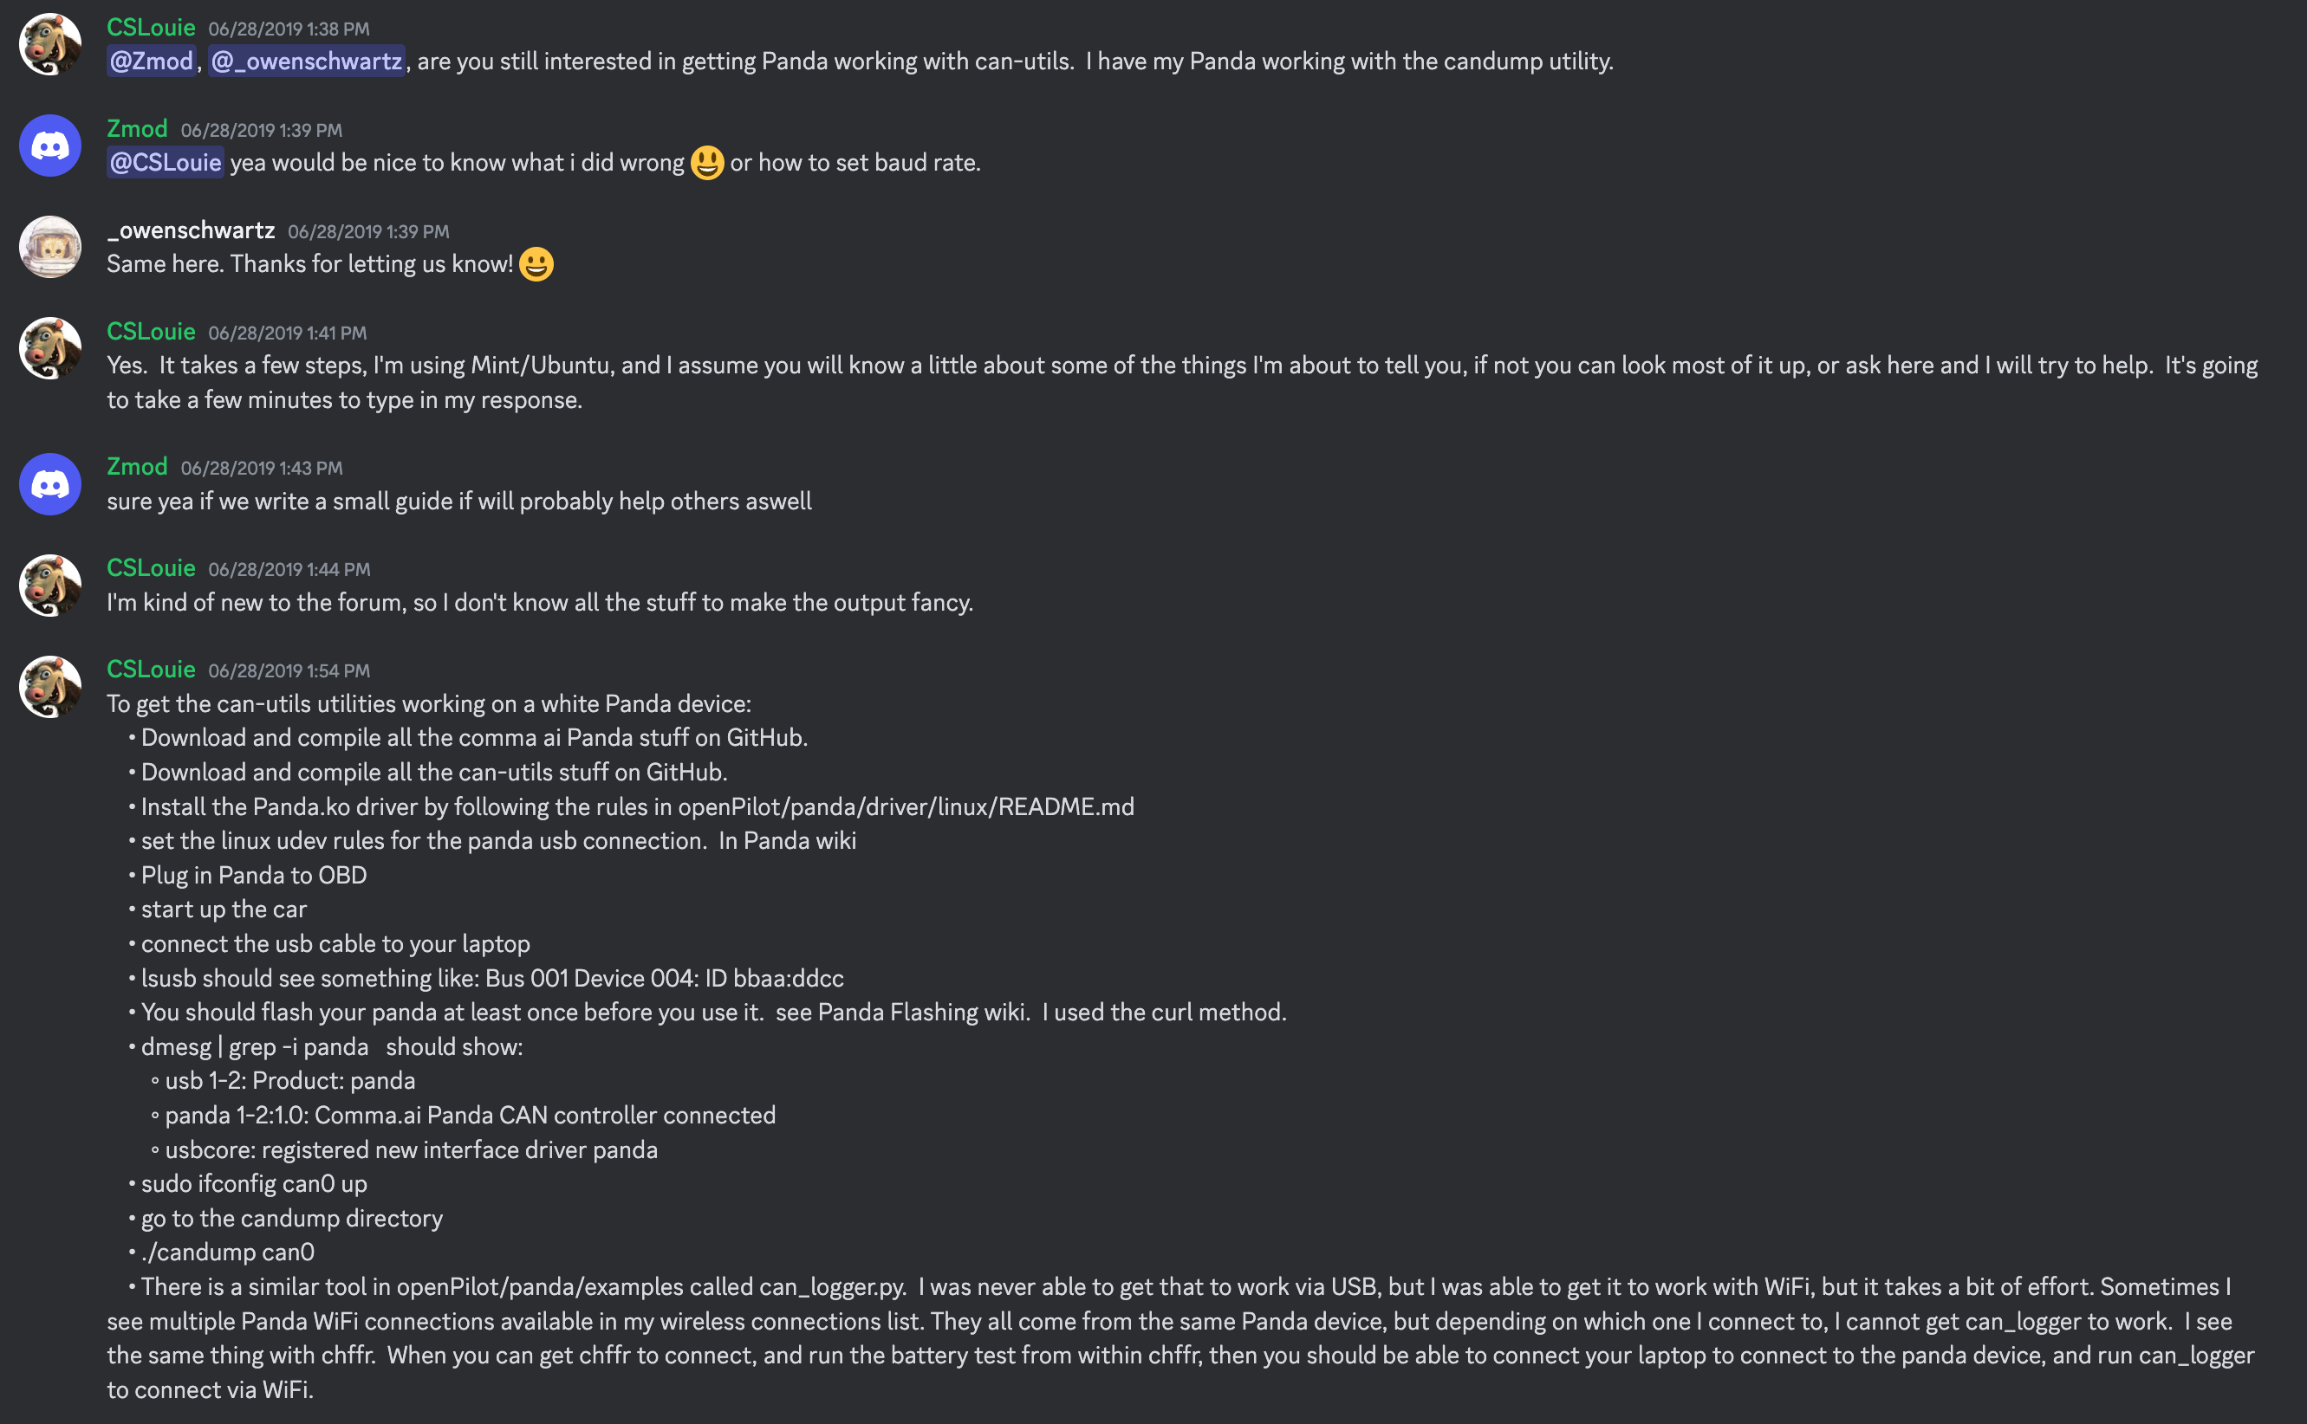The height and width of the screenshot is (1424, 2307).
Task: Click the @CSLouie mention in Zmod's reply
Action: pyautogui.click(x=165, y=163)
